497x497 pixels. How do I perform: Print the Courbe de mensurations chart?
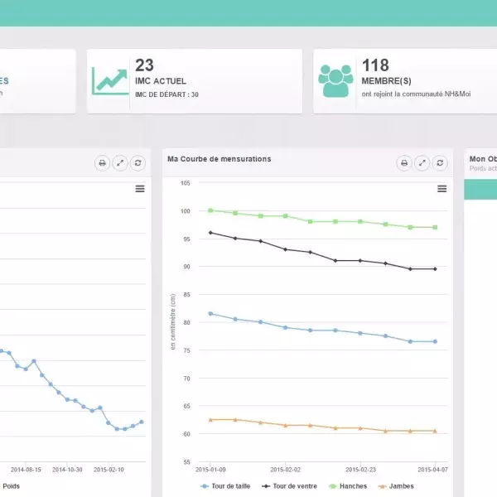tap(404, 163)
